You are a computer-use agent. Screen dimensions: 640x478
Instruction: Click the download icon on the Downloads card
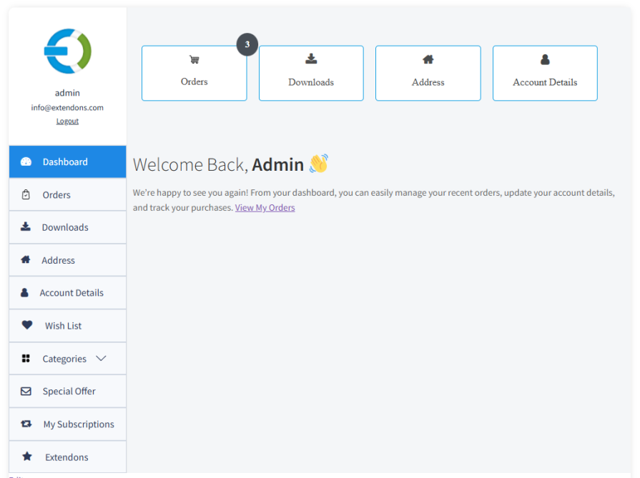pos(311,60)
